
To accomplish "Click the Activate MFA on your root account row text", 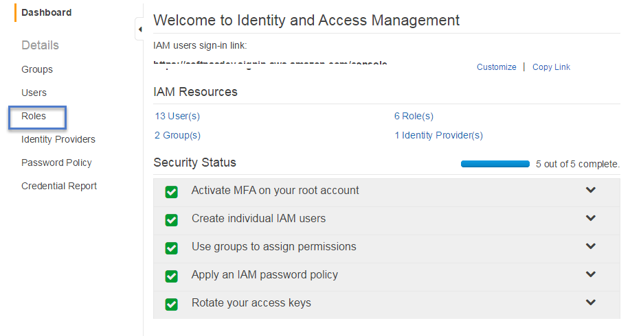I will [275, 190].
